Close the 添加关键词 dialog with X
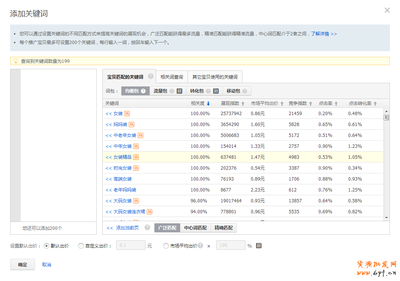Screen dimensions: 400x281 click(387, 11)
